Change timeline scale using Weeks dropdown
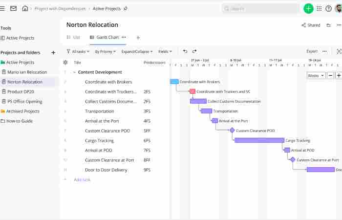Viewport: 342px width, 220px height. pos(316,76)
